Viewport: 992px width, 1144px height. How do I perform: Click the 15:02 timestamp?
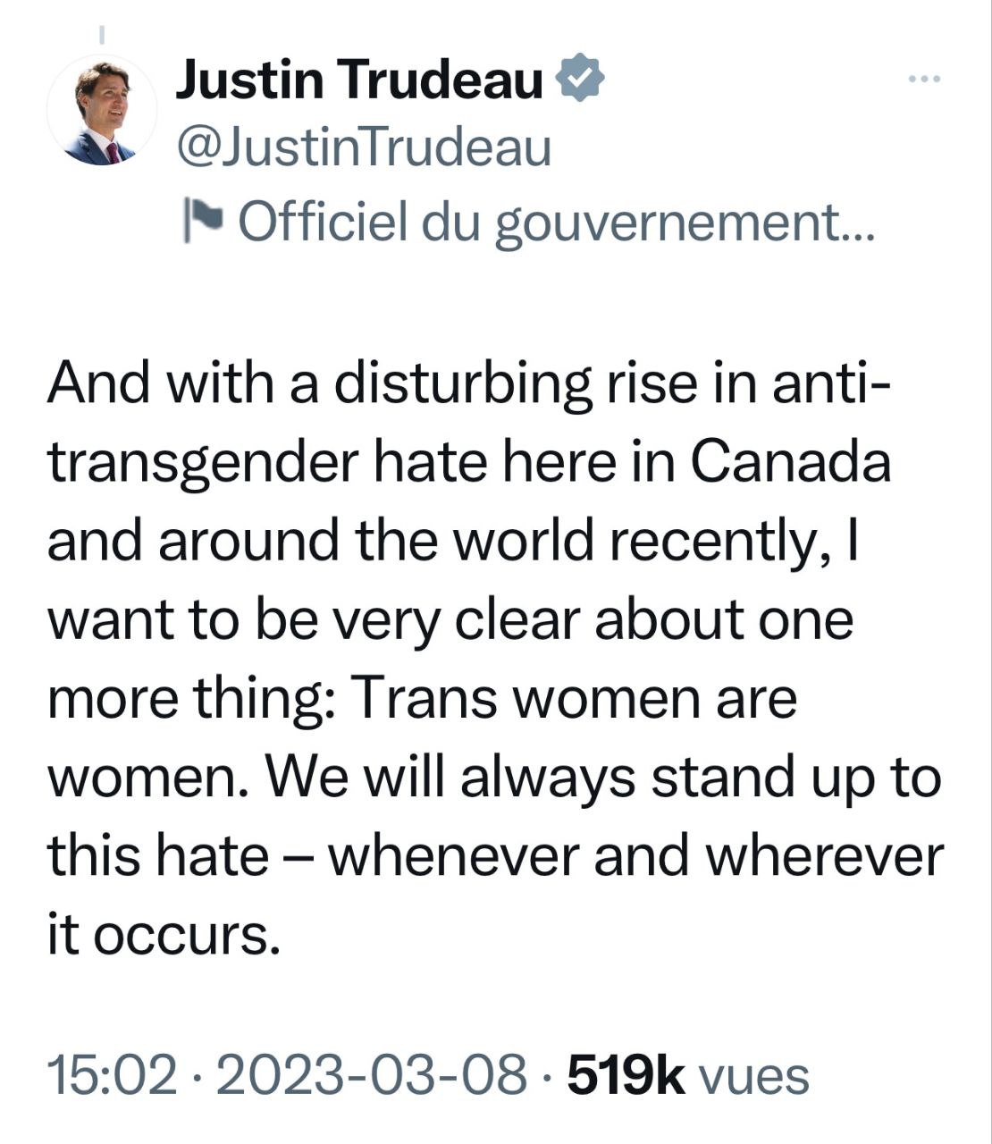[112, 1075]
